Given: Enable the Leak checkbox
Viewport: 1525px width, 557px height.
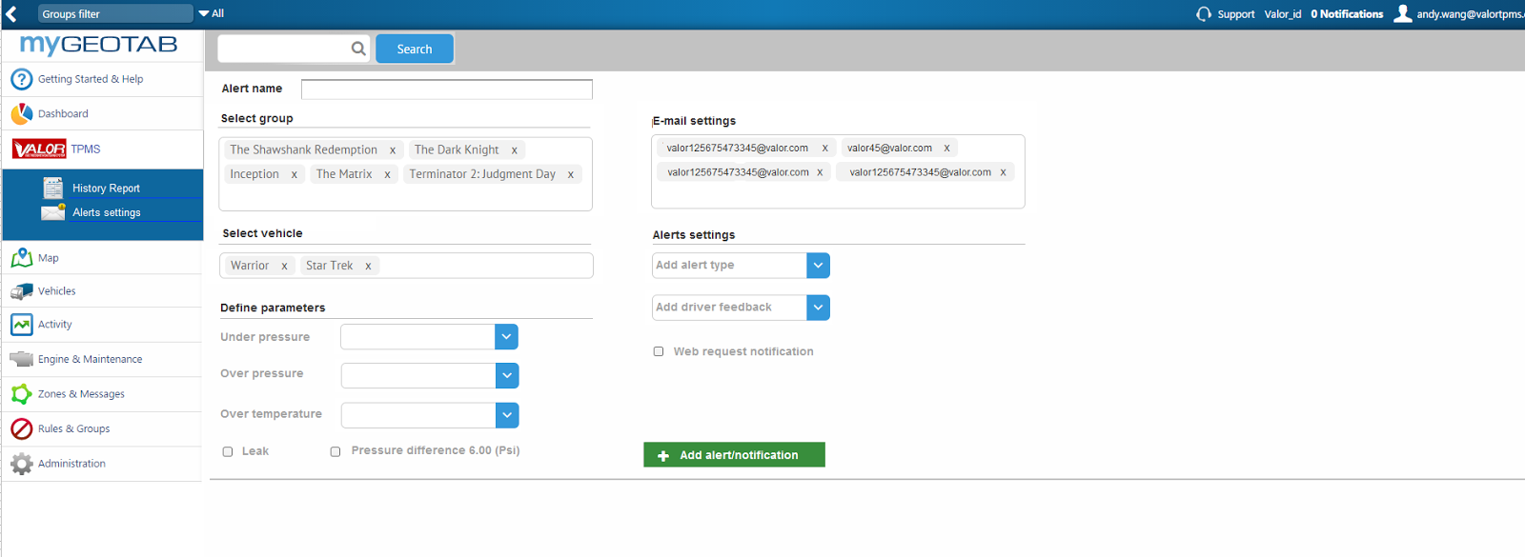Looking at the screenshot, I should (x=228, y=452).
